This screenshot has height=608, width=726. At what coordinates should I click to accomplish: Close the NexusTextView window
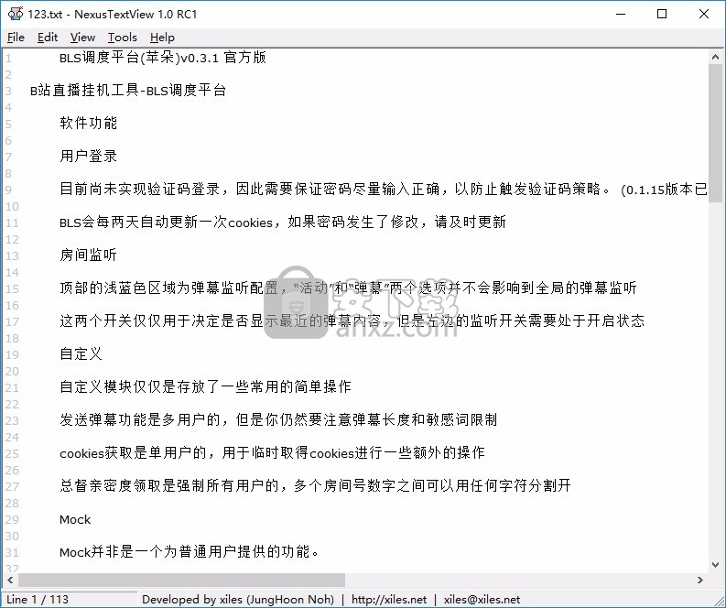click(x=704, y=14)
